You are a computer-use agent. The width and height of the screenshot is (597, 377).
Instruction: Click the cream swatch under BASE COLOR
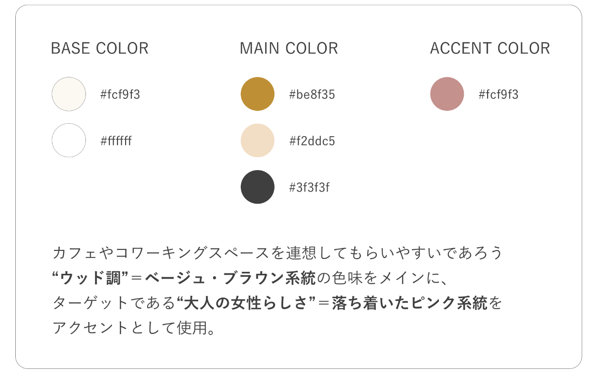click(69, 94)
